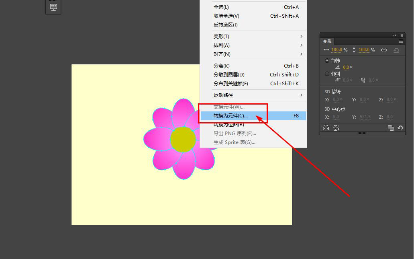The image size is (414, 259).
Task: Click the rotate angle triangle icon
Action: click(338, 67)
